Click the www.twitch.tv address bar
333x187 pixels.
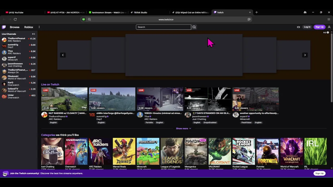166,19
